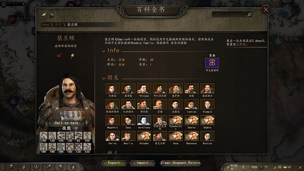Collapse the Info section
304x171 pixels.
103,51
